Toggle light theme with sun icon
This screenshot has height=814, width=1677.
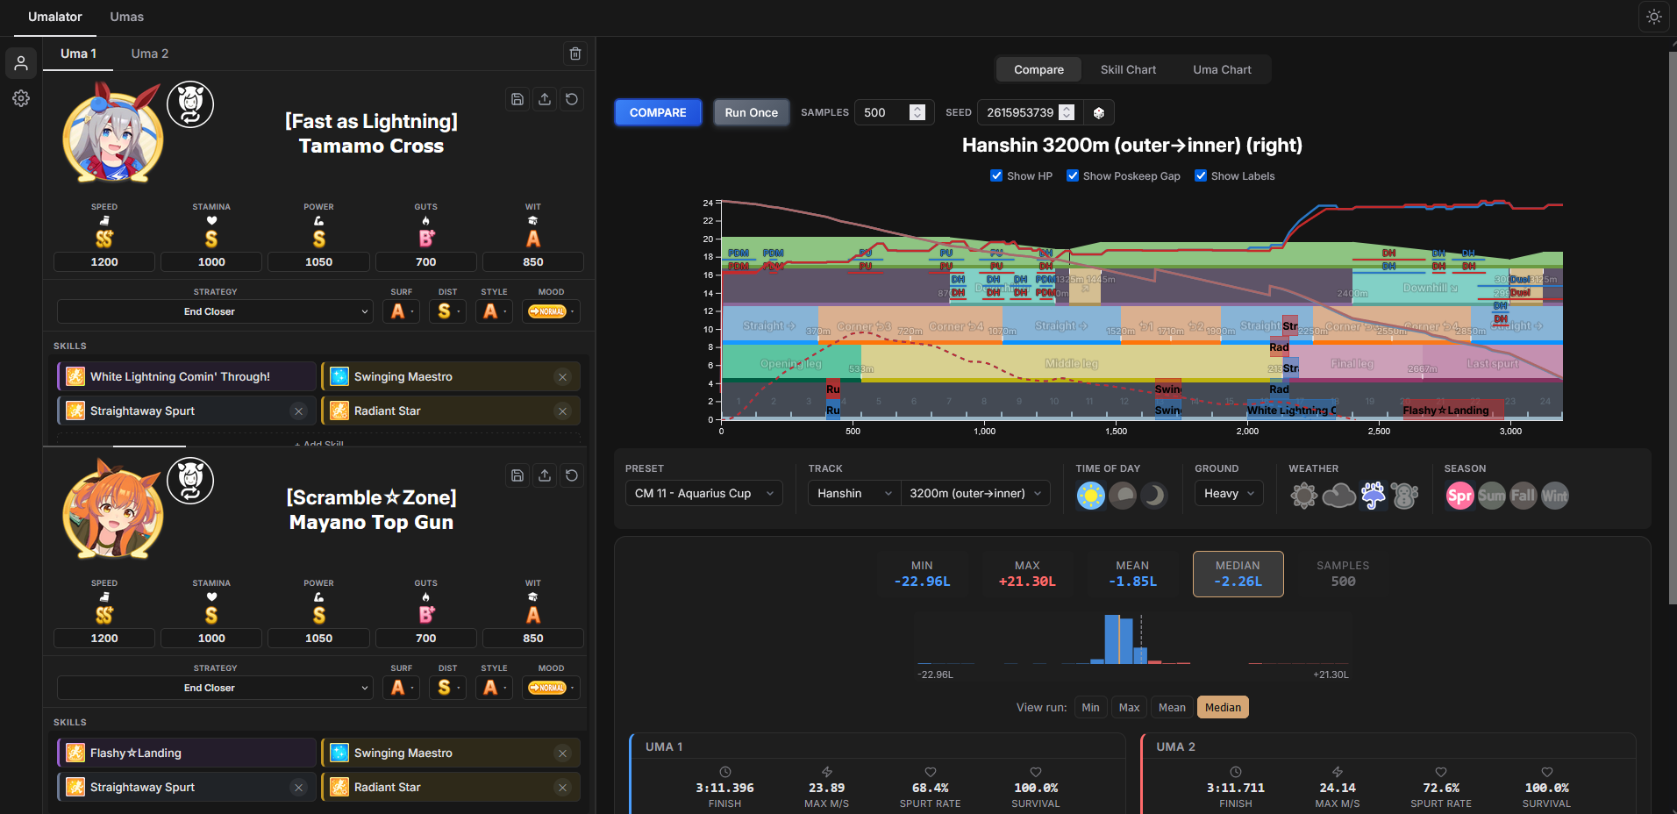pos(1654,17)
